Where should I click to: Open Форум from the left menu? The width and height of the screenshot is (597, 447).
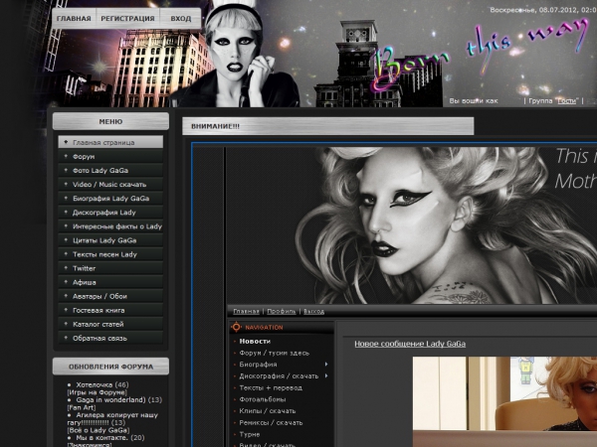[x=110, y=156]
